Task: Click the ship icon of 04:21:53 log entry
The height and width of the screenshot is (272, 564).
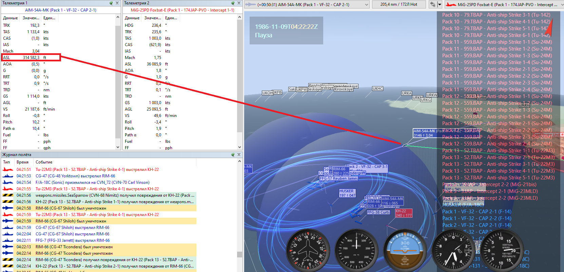Action: 8,176
